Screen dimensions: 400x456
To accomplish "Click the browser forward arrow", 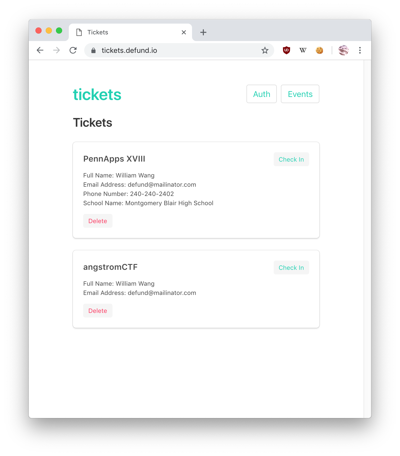I will point(56,50).
